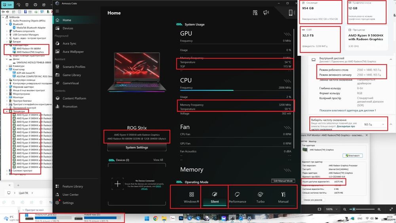Image resolution: width=396 pixels, height=223 pixels.
Task: Click the megaphone announcements icon
Action: (266, 13)
